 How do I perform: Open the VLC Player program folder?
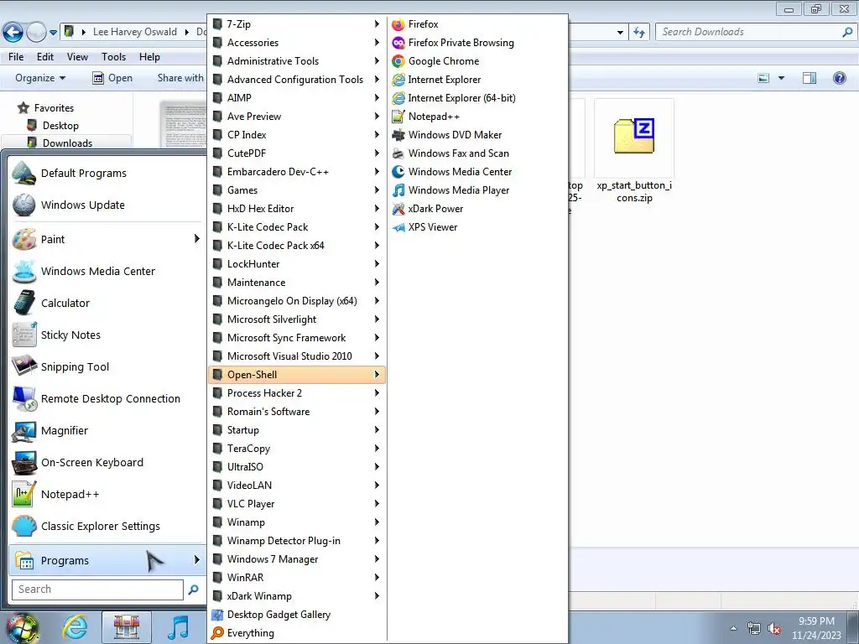click(297, 504)
